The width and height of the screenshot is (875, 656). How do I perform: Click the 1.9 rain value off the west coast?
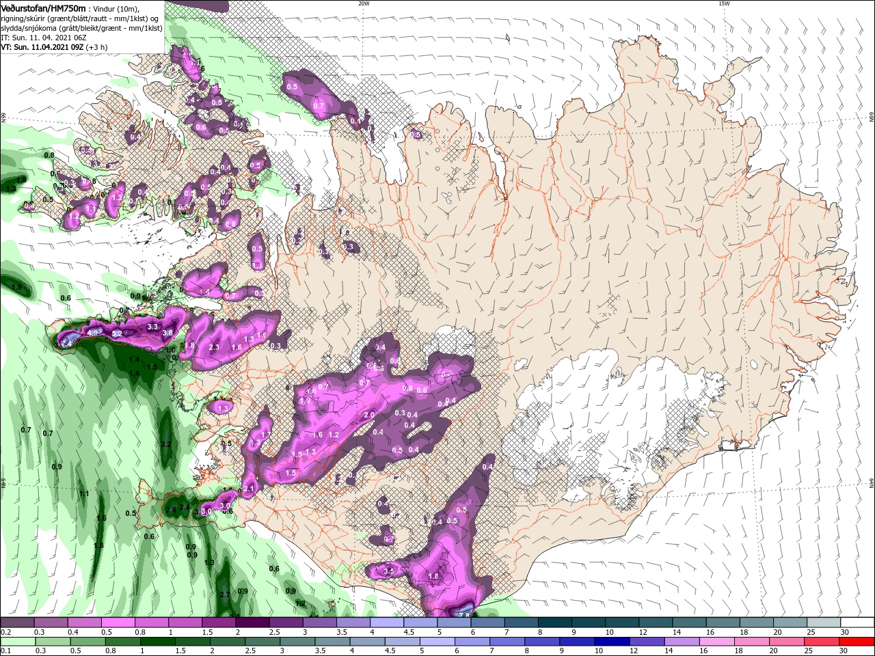[16, 287]
